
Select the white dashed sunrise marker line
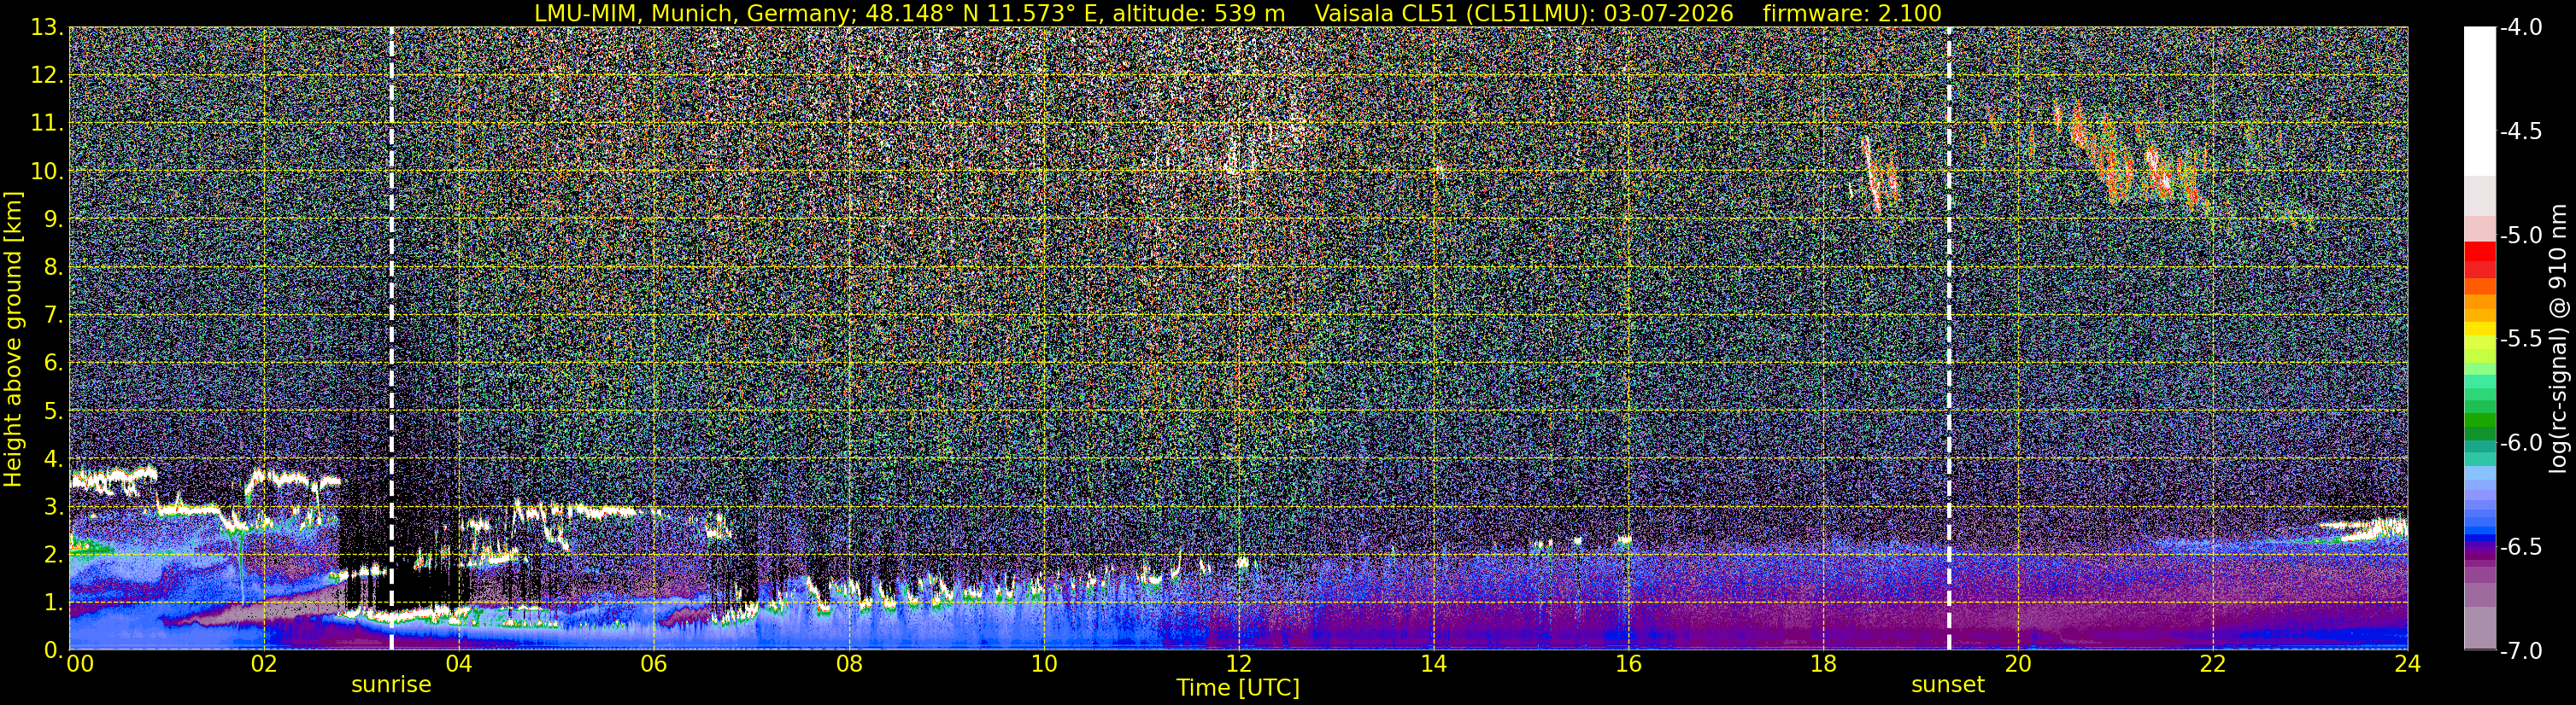point(391,339)
